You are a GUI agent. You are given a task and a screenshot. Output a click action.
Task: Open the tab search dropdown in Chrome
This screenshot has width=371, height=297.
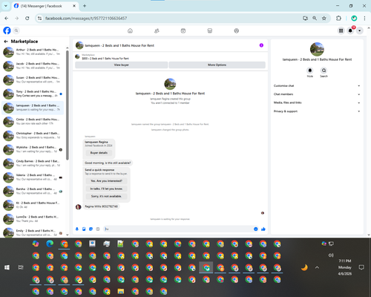(x=6, y=6)
